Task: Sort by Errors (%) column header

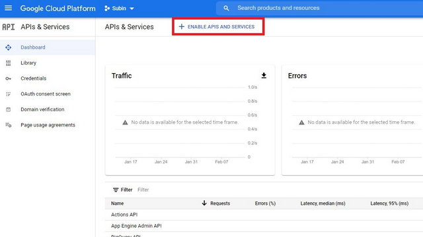Action: 265,203
